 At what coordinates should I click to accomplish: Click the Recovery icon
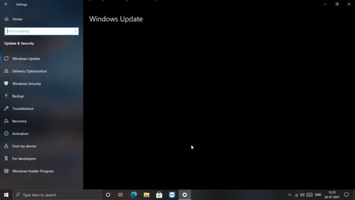(x=6, y=121)
